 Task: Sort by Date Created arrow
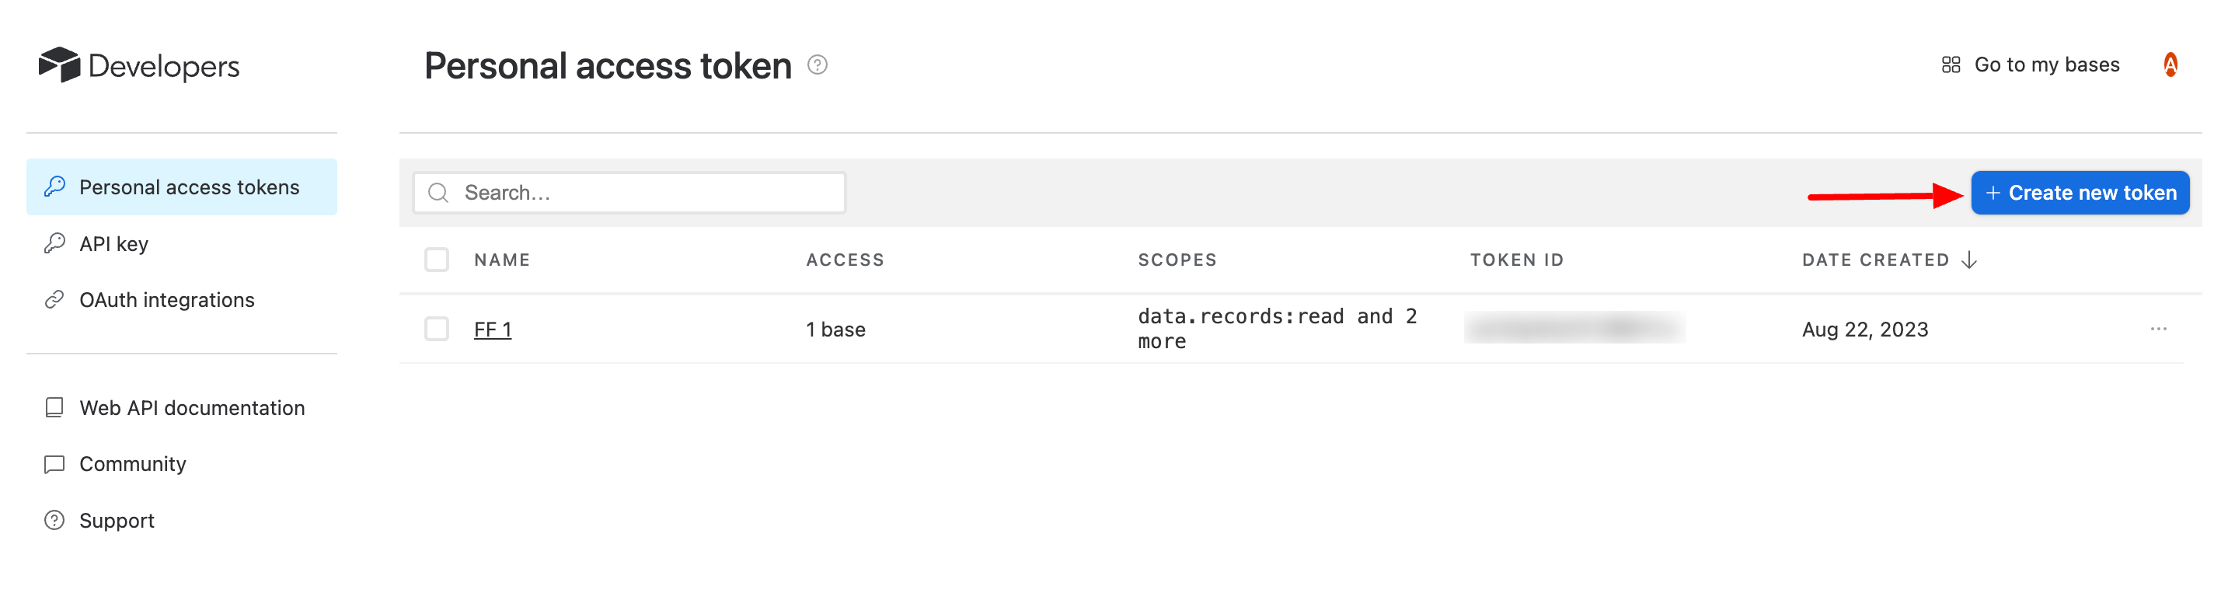pos(1968,260)
